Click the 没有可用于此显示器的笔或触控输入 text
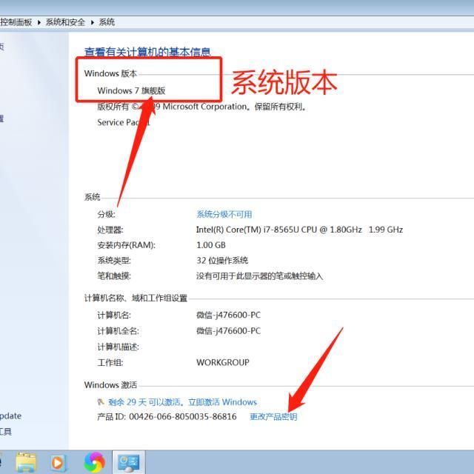Screen dimensions: 474x474 pos(259,276)
